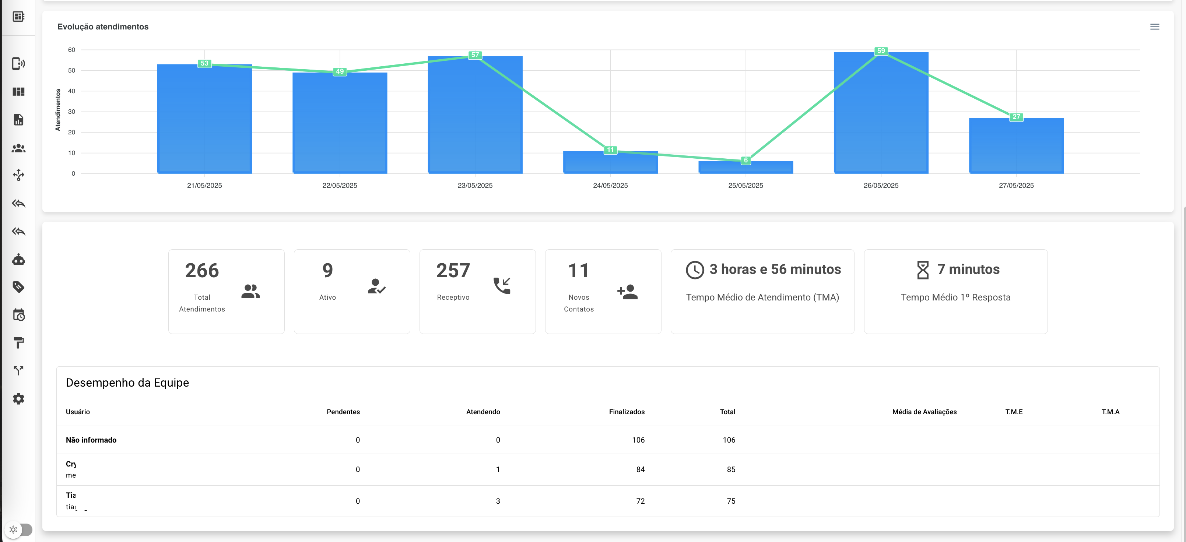Open the contacts group icon in sidebar
Image resolution: width=1186 pixels, height=542 pixels.
pyautogui.click(x=18, y=148)
